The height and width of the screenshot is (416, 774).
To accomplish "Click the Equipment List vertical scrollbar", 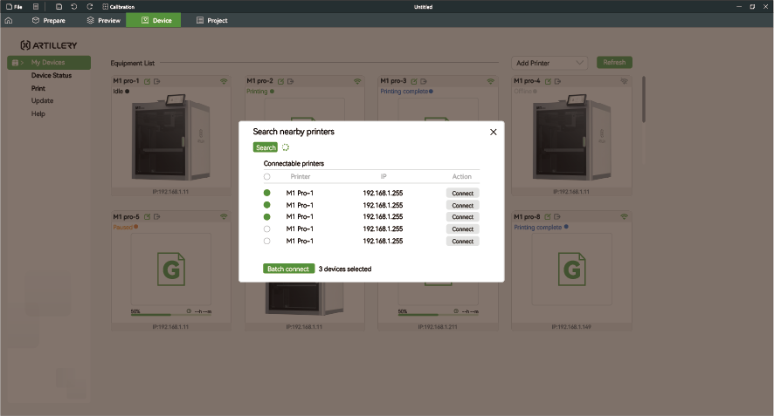I will (x=644, y=99).
